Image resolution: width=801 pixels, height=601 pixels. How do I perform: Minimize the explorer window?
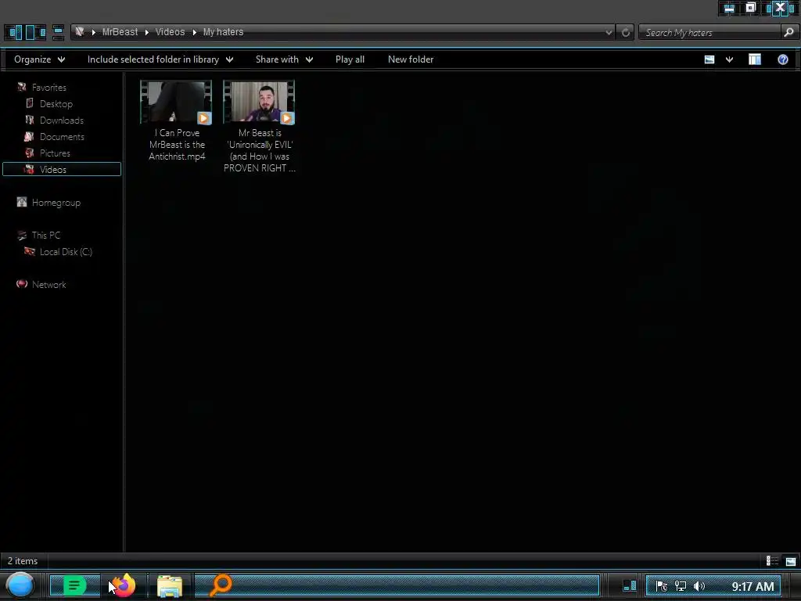pyautogui.click(x=730, y=8)
